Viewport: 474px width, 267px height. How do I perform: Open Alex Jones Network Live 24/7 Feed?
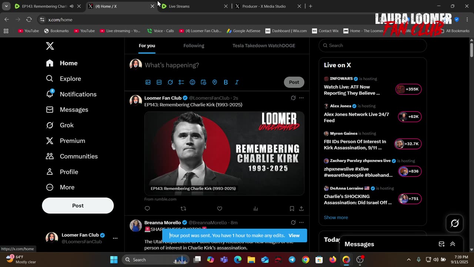point(373,113)
